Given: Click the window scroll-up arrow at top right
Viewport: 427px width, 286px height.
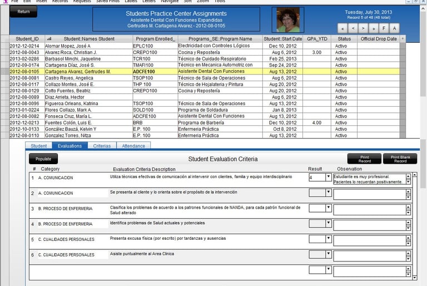Looking at the screenshot, I should click(423, 8).
